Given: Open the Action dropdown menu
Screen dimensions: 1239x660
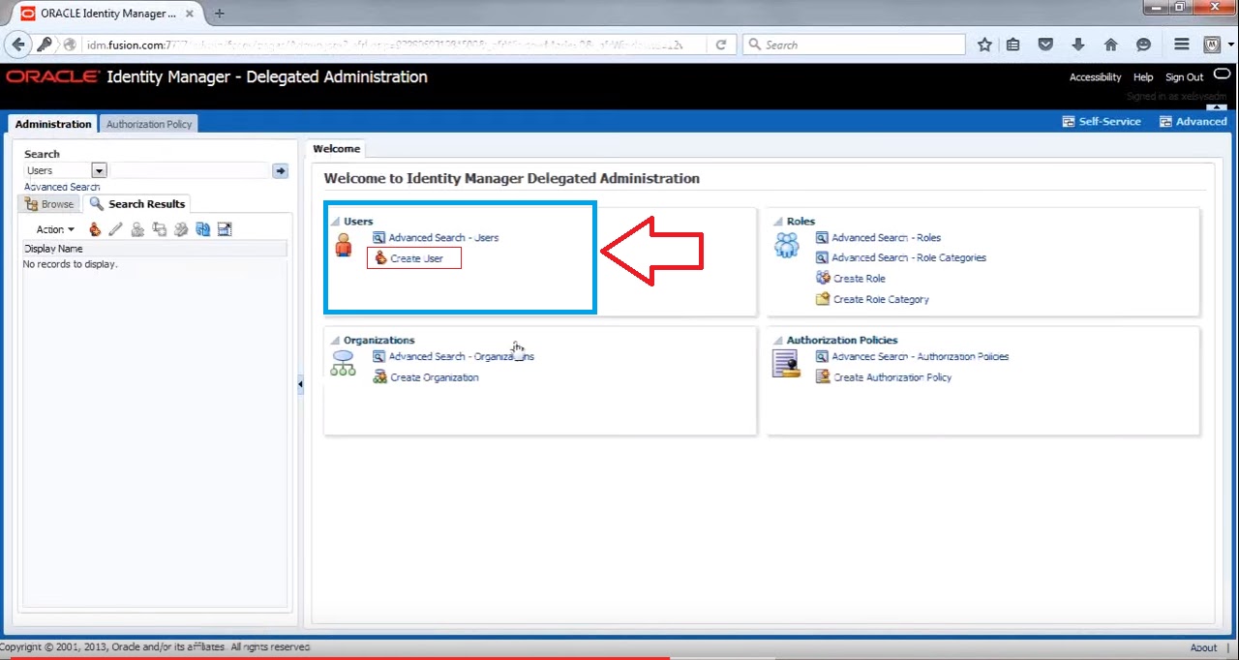Looking at the screenshot, I should coord(51,228).
